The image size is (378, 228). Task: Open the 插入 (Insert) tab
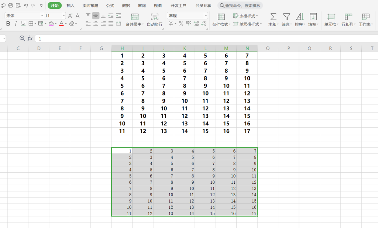click(x=71, y=5)
